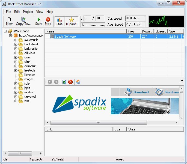This screenshot has width=187, height=164.
Task: Click tree panel right scroll arrow
Action: 41,153
